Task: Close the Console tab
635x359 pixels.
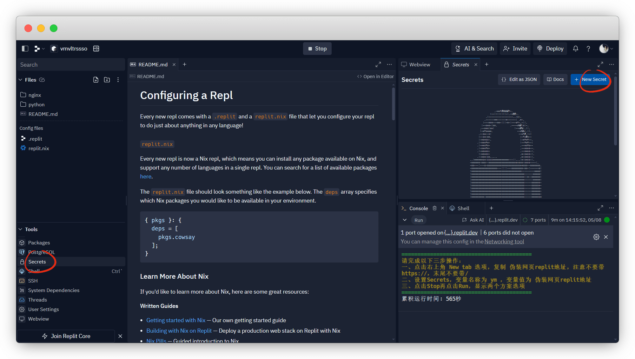Action: tap(442, 208)
